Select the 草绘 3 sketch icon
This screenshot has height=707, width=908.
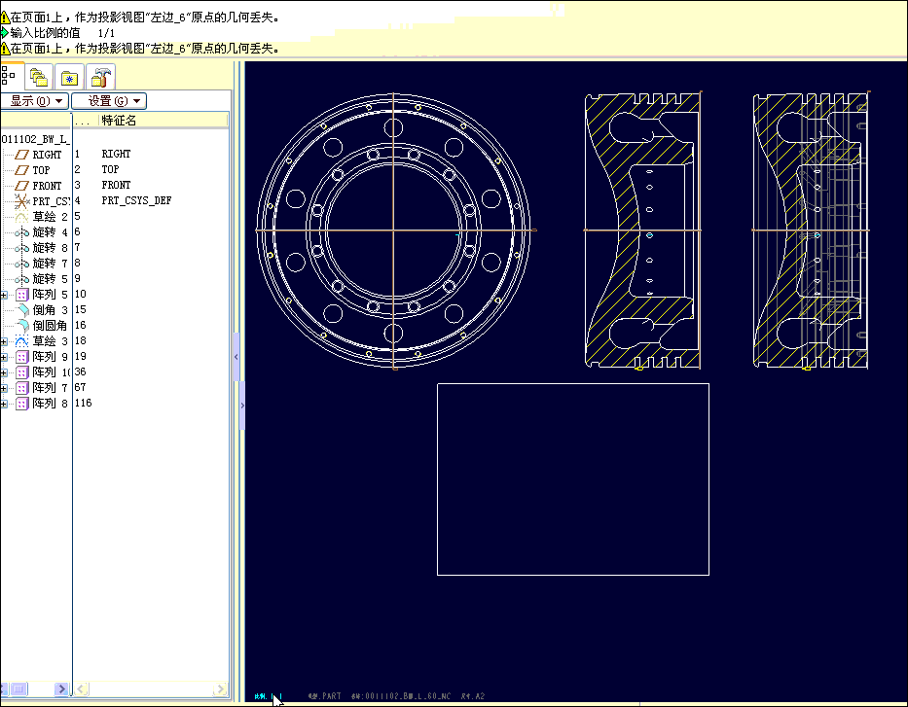21,341
